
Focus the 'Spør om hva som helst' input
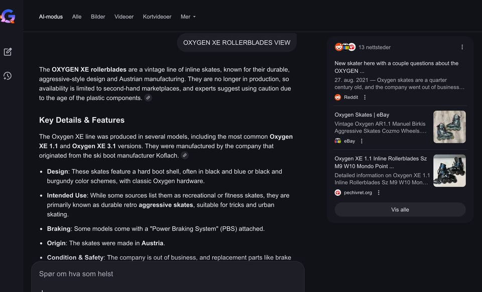click(x=168, y=274)
